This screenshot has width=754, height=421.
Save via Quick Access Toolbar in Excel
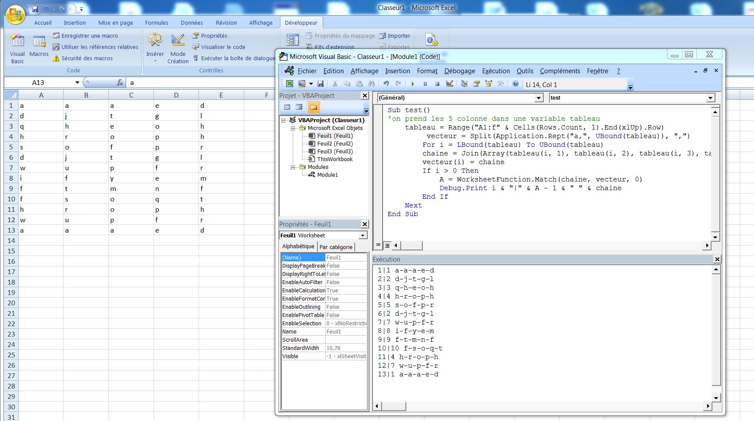tap(35, 9)
